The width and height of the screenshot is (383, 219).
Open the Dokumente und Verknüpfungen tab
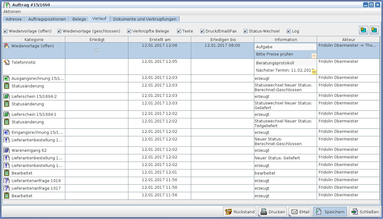pyautogui.click(x=144, y=19)
